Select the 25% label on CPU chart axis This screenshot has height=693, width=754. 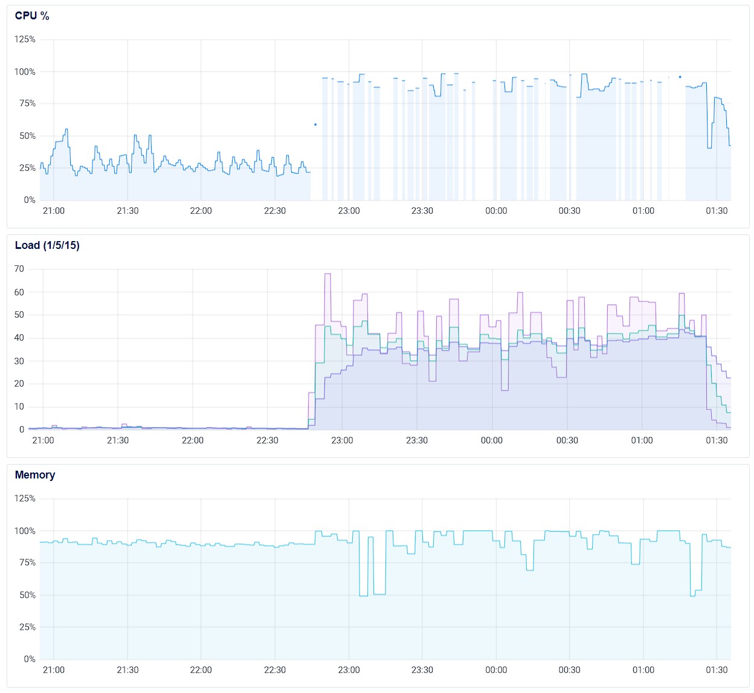tap(28, 168)
